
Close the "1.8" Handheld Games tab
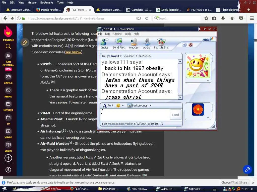(x=90, y=10)
